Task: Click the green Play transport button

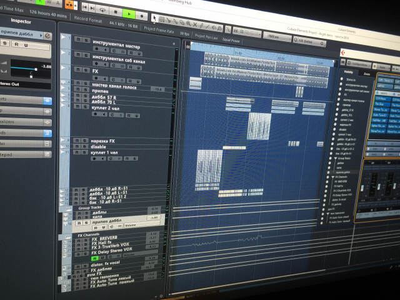Action: pyautogui.click(x=129, y=14)
